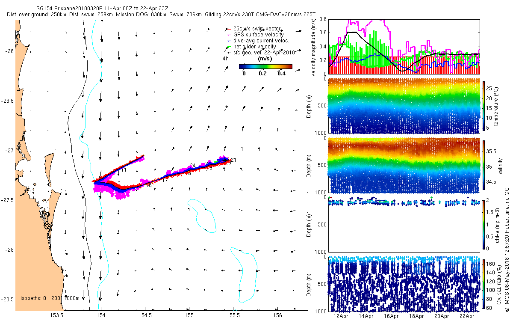Click legend entry '25cm/s swim vector'
The image size is (513, 321).
[257, 29]
